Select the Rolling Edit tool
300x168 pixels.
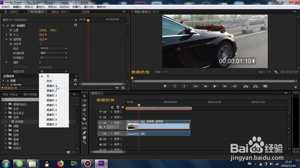pos(84,110)
